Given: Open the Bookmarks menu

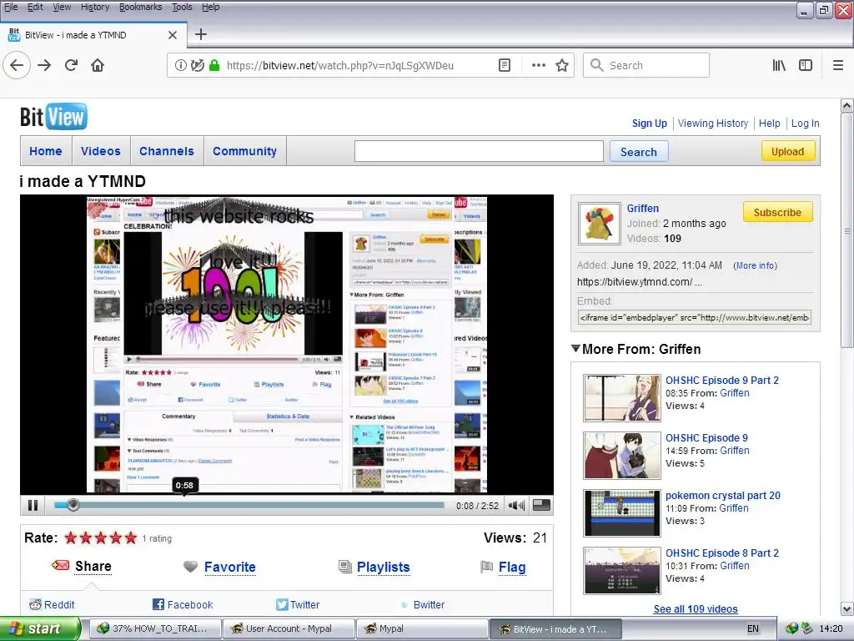Looking at the screenshot, I should click(x=140, y=7).
